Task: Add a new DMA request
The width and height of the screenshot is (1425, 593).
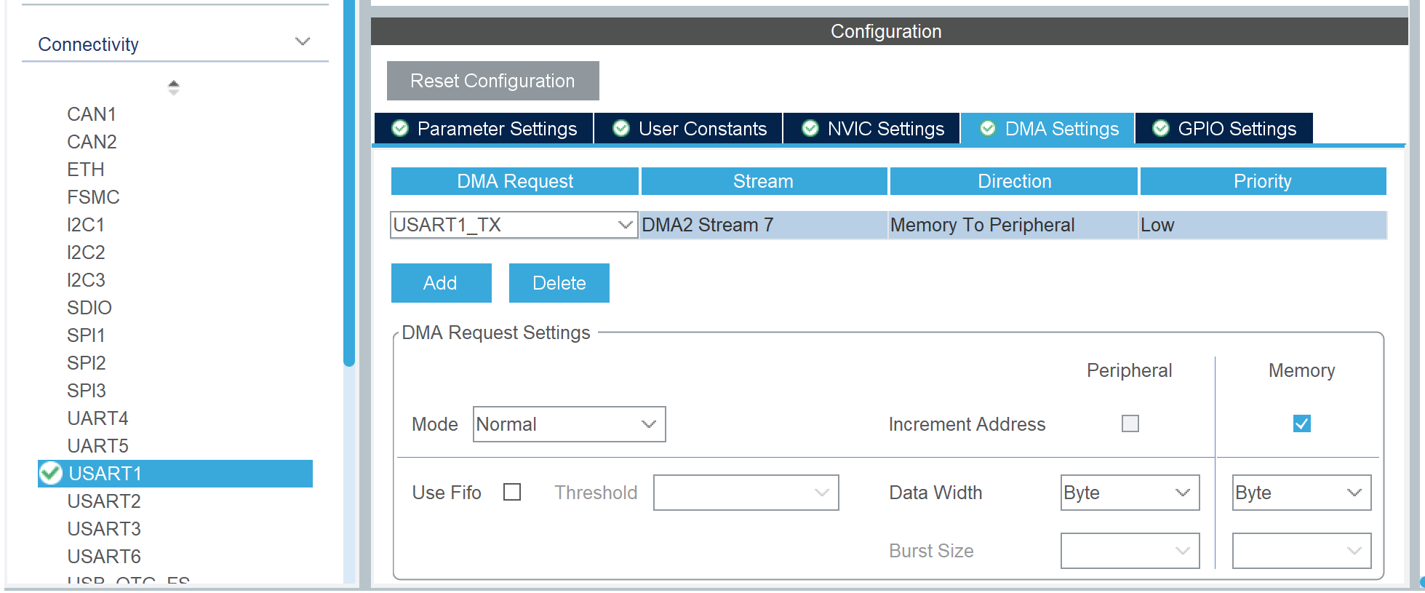Action: (441, 283)
